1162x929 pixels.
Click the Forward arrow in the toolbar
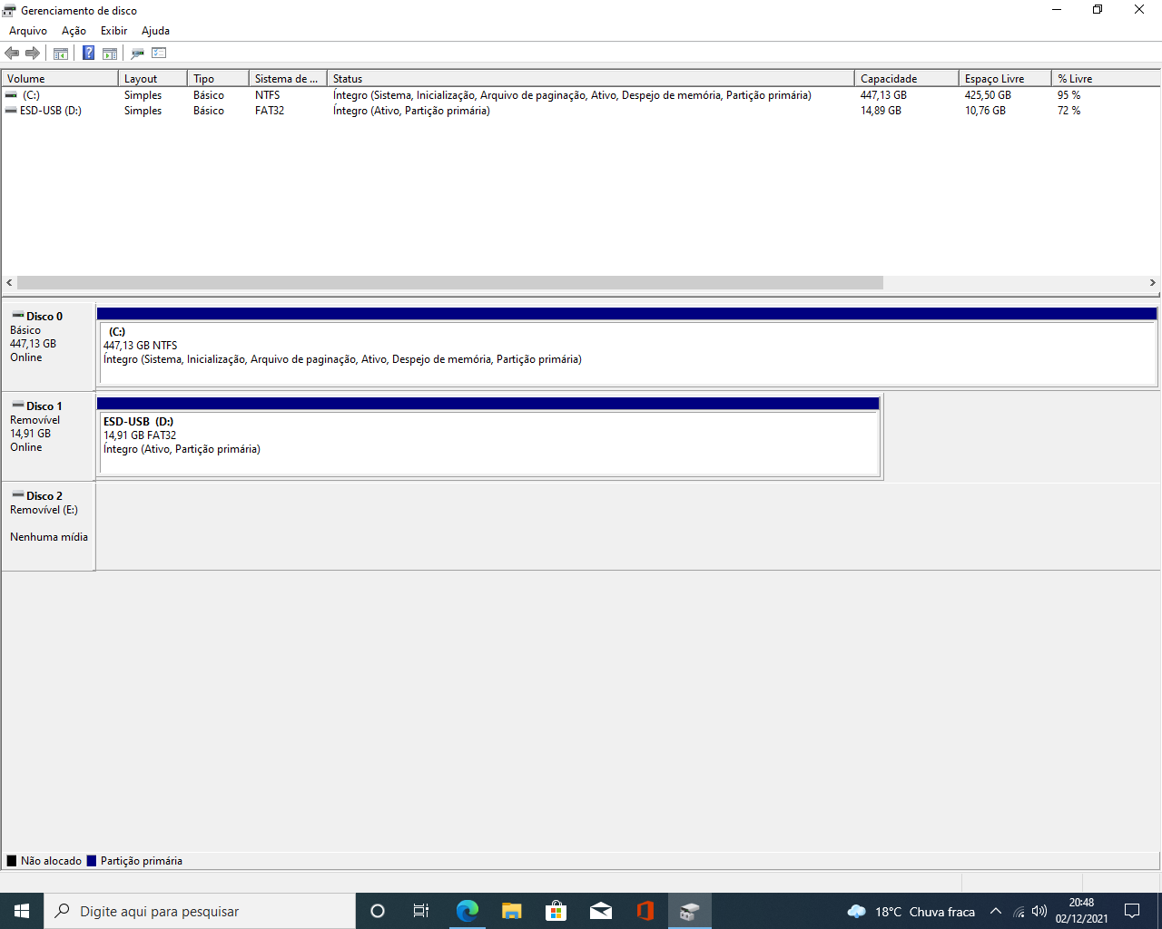(x=33, y=54)
